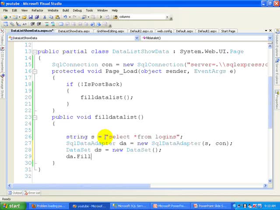Open the Website menu

click(x=53, y=10)
